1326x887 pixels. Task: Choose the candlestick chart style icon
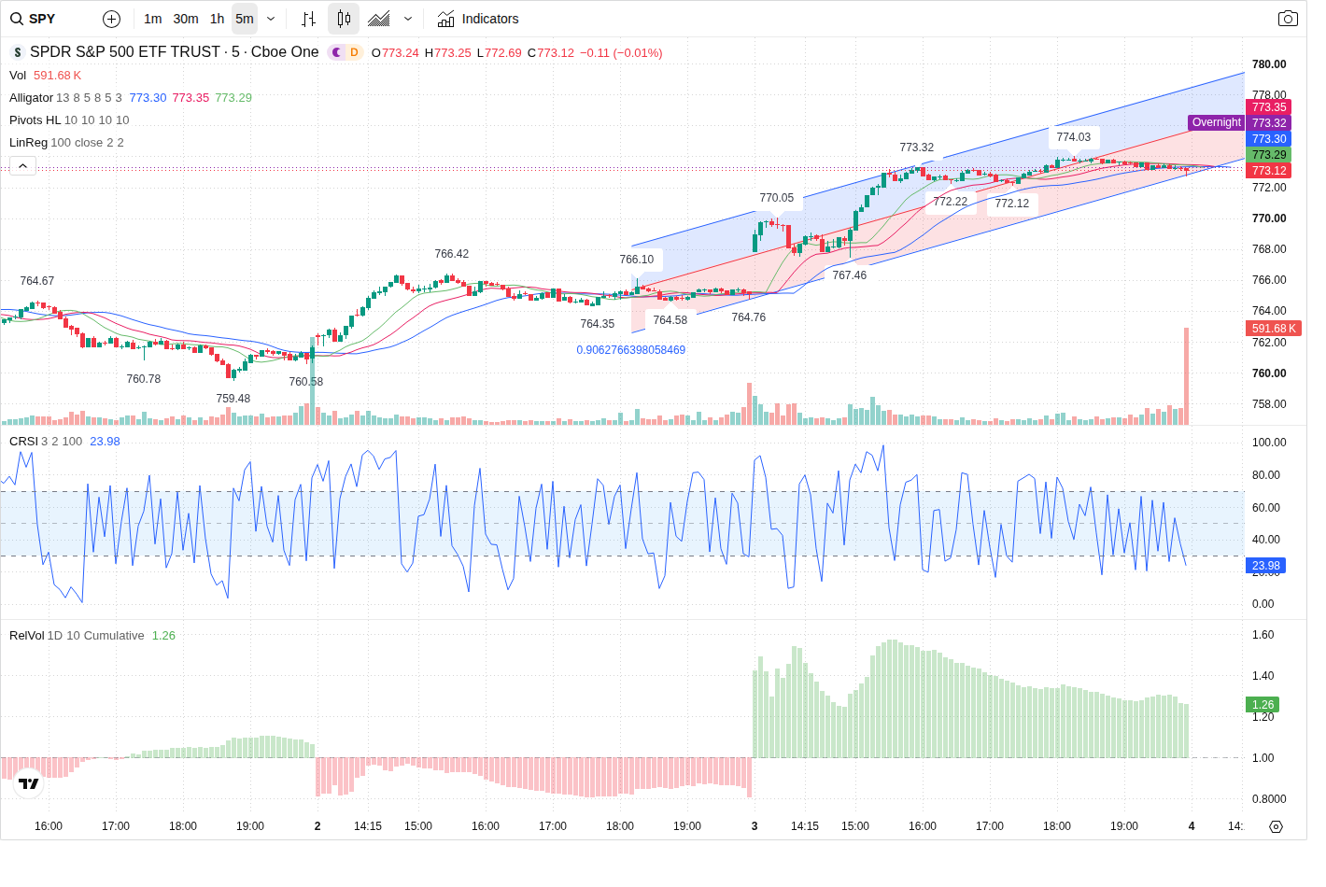click(x=344, y=19)
